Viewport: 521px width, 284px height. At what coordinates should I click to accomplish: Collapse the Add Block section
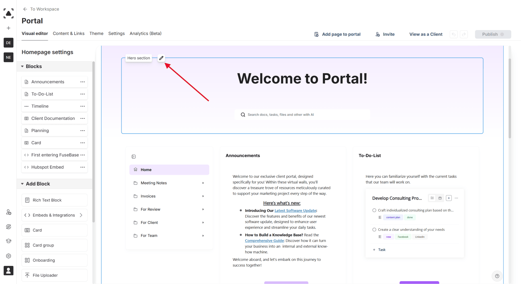[x=23, y=184]
